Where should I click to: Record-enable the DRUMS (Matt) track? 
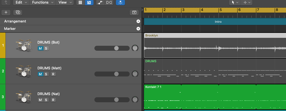coord(53,74)
